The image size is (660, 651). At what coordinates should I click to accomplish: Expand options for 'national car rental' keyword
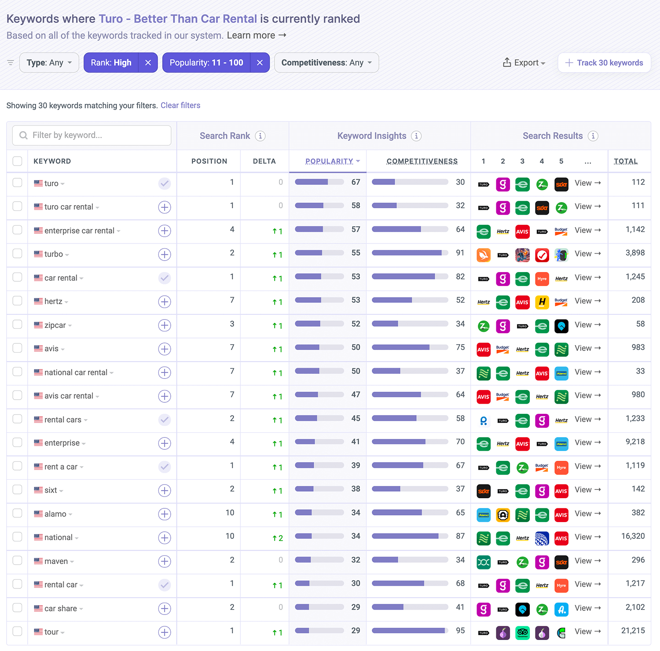(111, 373)
